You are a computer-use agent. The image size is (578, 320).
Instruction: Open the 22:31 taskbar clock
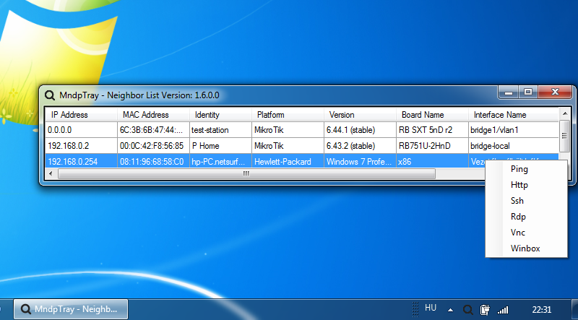(541, 309)
